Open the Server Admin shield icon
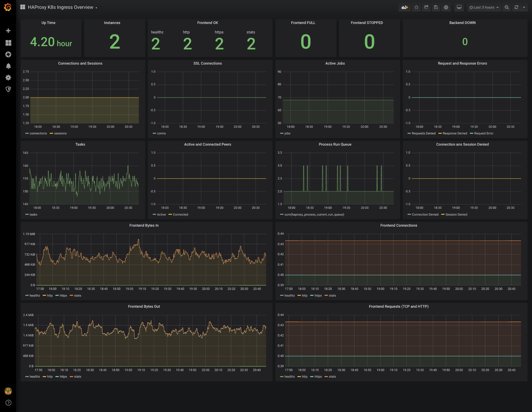The height and width of the screenshot is (412, 532). (x=8, y=89)
